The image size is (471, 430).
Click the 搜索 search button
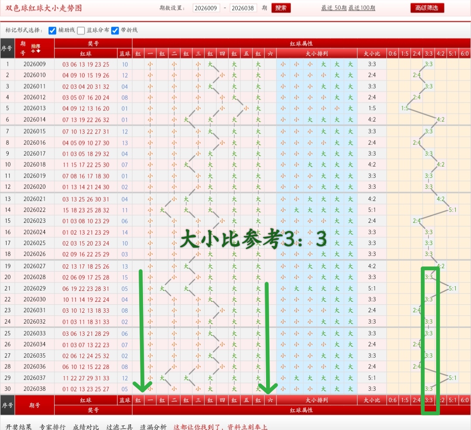coord(281,8)
